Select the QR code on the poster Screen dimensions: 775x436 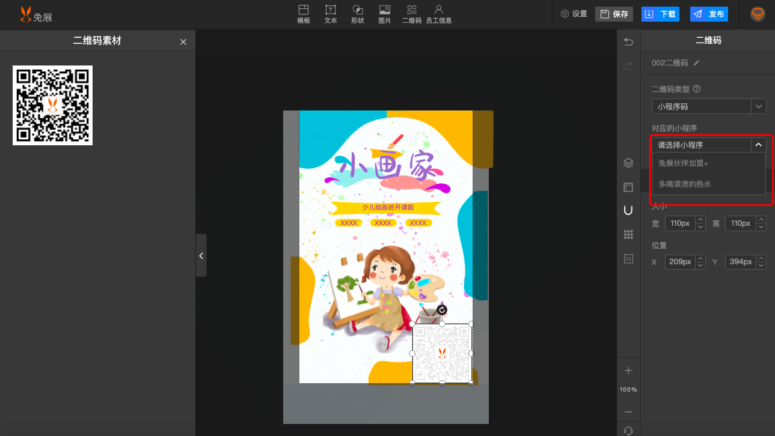point(442,353)
